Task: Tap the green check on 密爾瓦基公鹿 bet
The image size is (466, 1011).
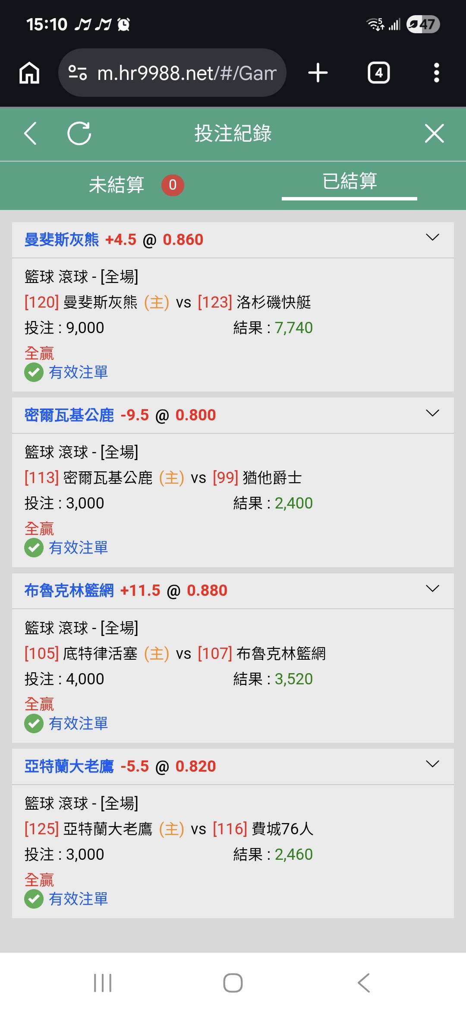Action: [34, 548]
